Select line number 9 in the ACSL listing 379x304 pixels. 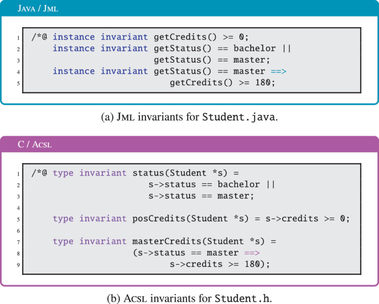pos(19,265)
